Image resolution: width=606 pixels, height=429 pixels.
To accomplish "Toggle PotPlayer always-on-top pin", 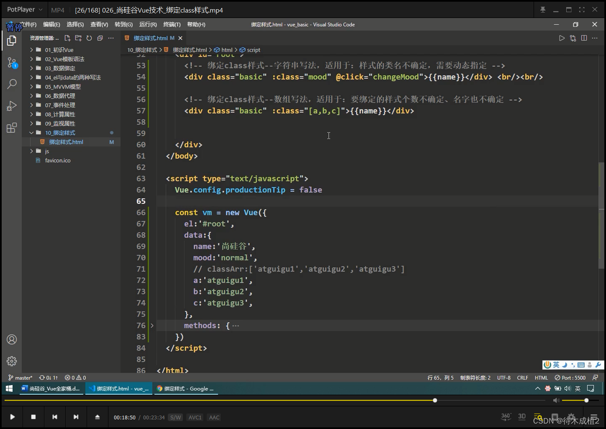I will (x=543, y=10).
